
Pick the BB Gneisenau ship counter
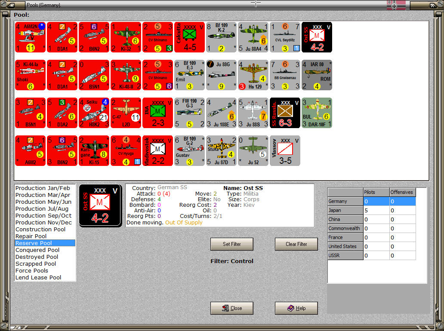click(285, 75)
